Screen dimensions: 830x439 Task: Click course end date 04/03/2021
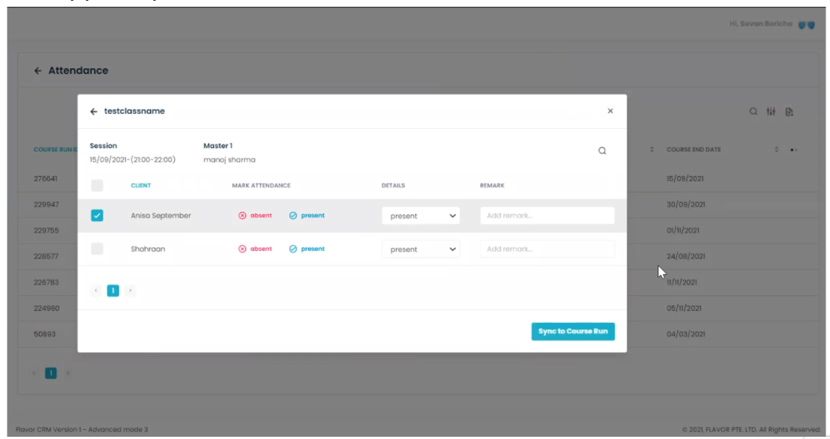[685, 334]
